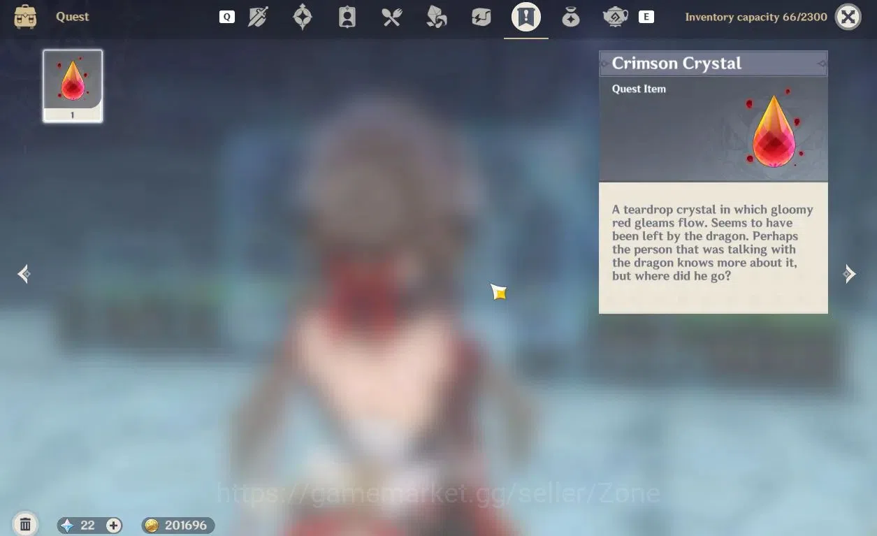Open the Furnishings teapot tab

click(616, 17)
